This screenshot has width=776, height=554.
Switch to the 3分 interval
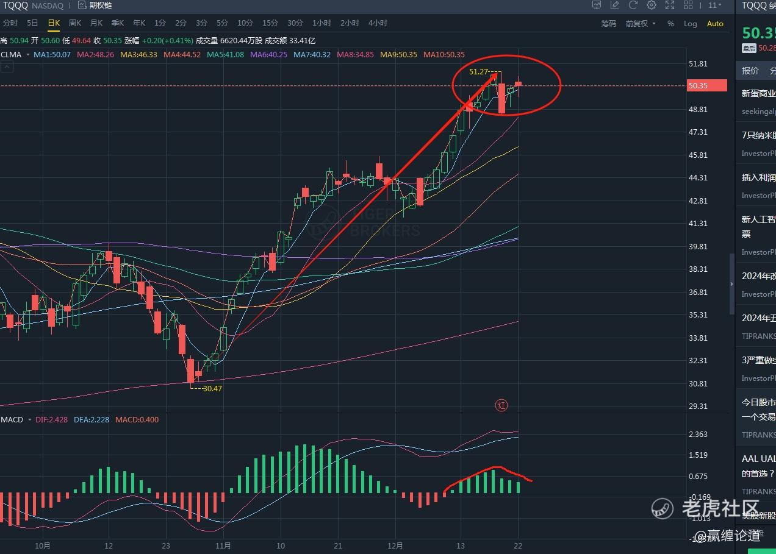pos(201,23)
